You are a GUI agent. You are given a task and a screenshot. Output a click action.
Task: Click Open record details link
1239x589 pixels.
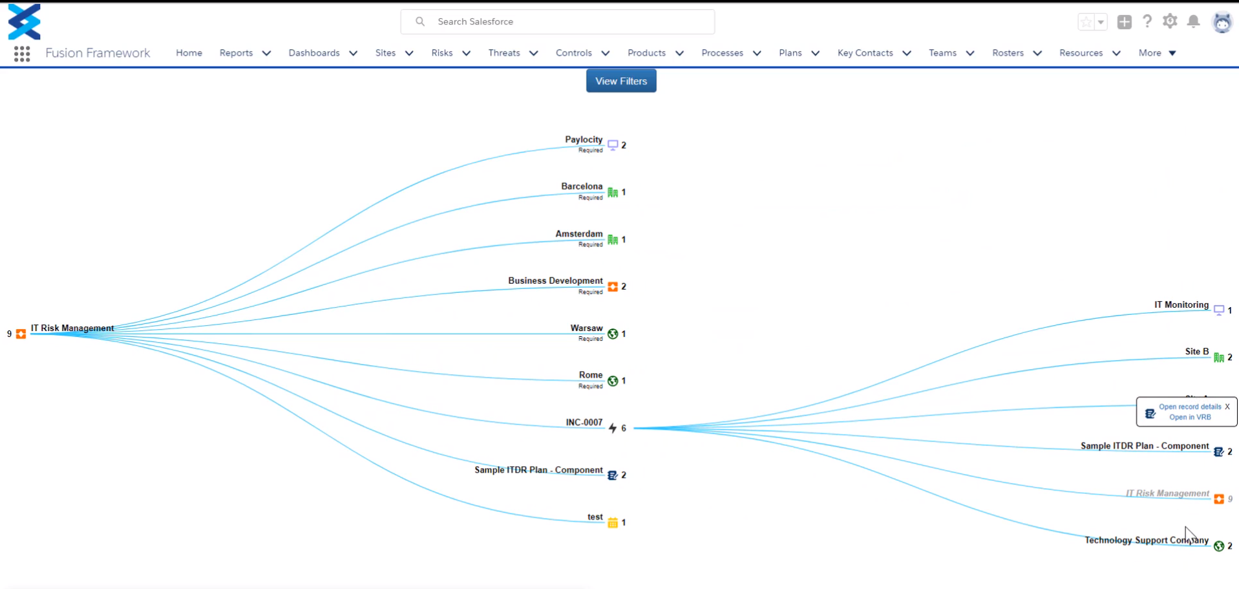click(x=1190, y=407)
